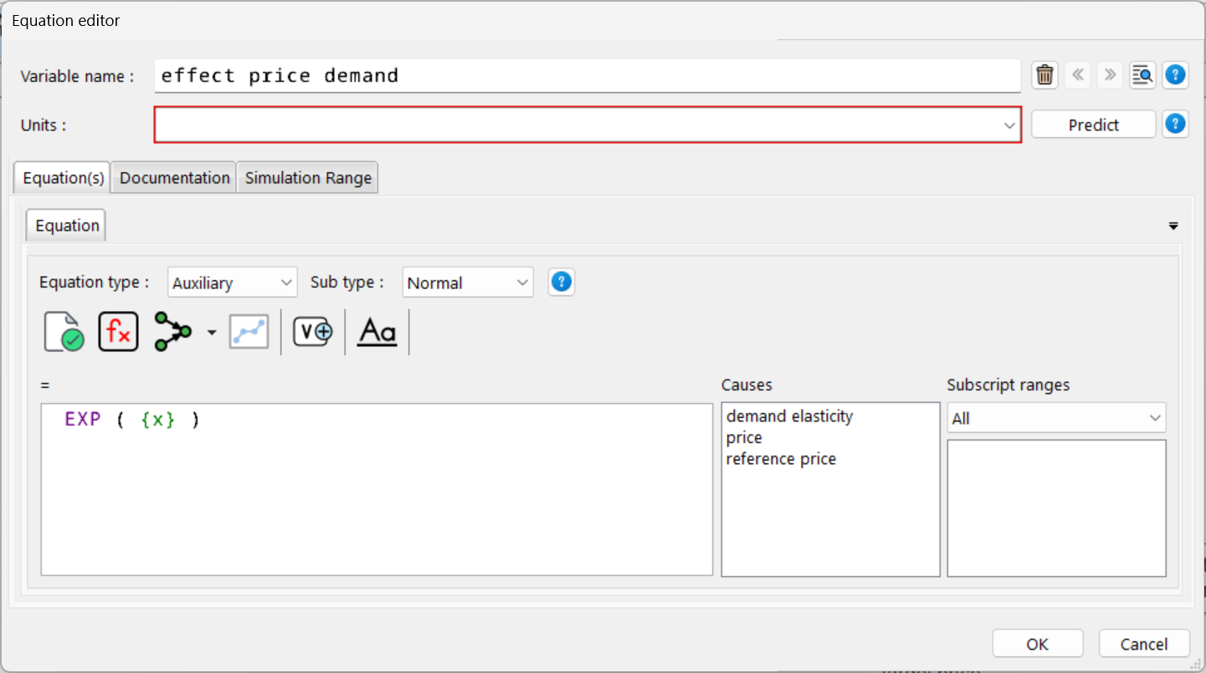
Task: Open the Simulation Range tab
Action: (307, 177)
